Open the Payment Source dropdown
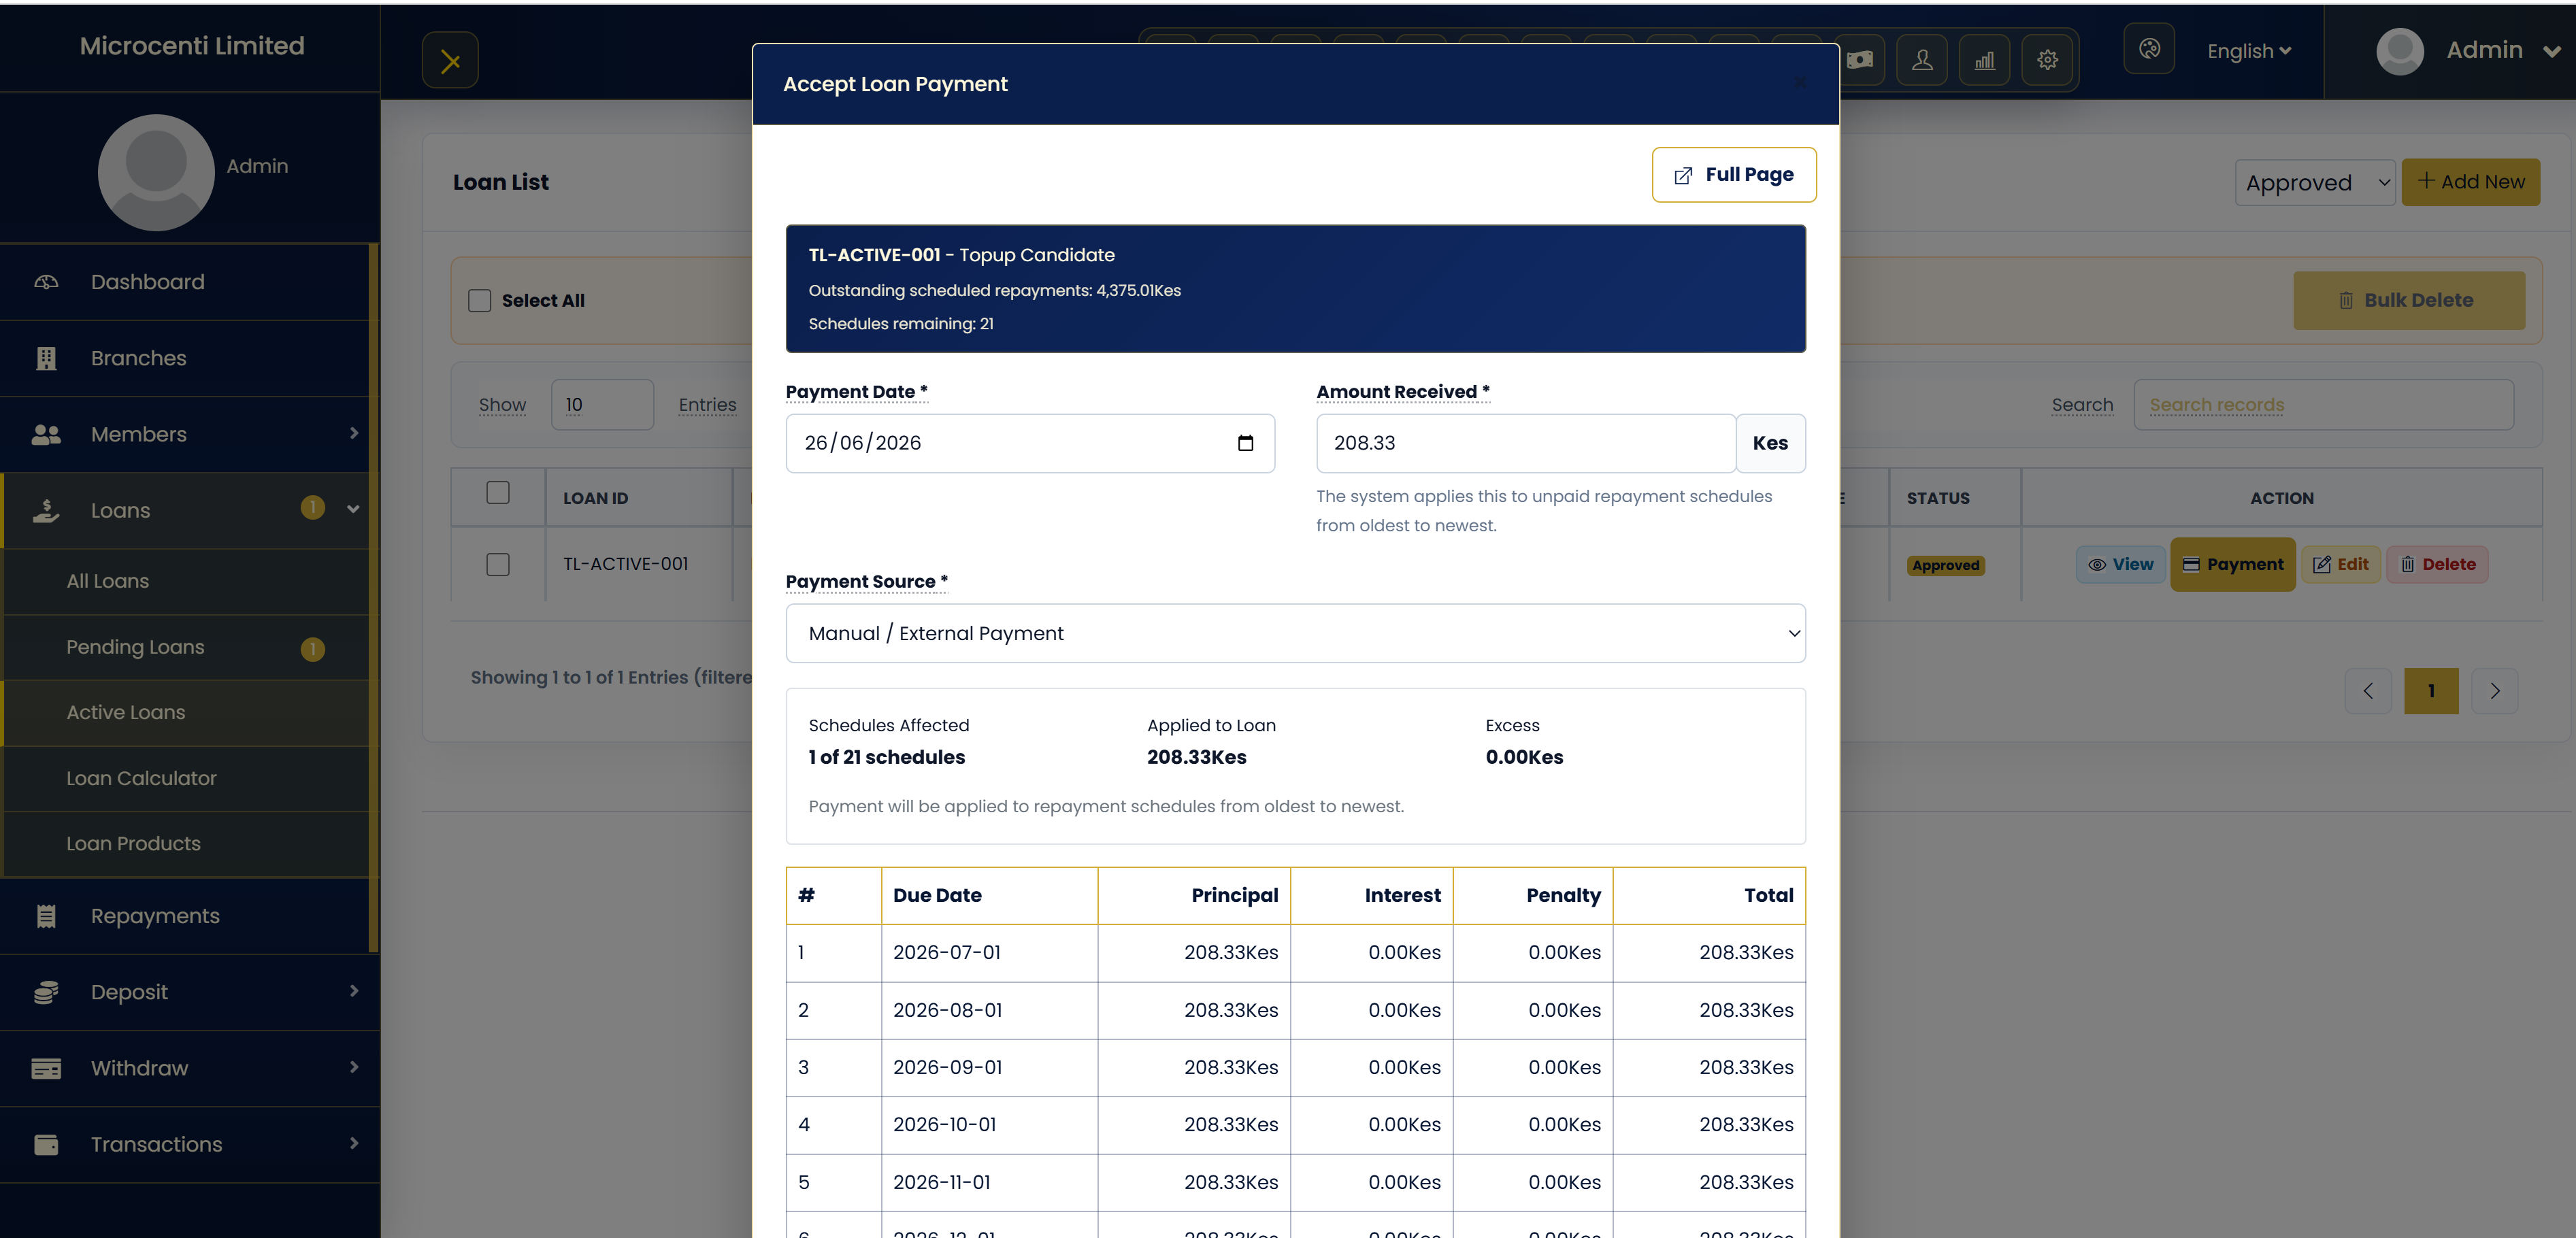 tap(1295, 633)
